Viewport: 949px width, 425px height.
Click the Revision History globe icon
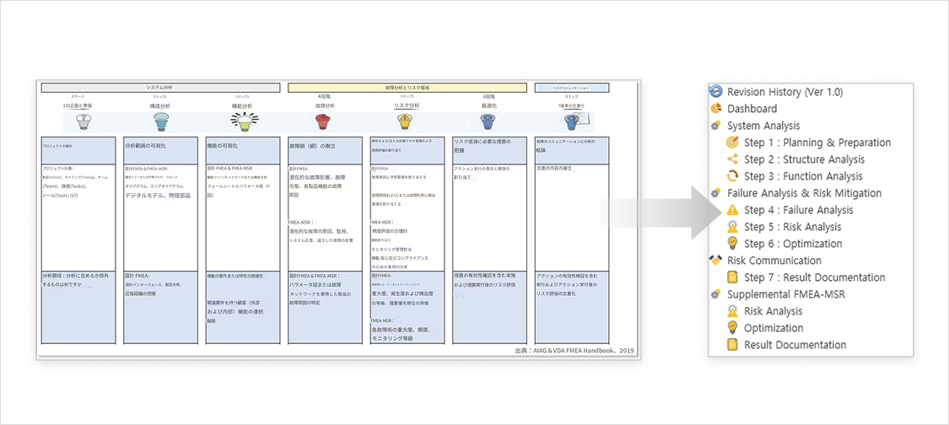point(715,92)
